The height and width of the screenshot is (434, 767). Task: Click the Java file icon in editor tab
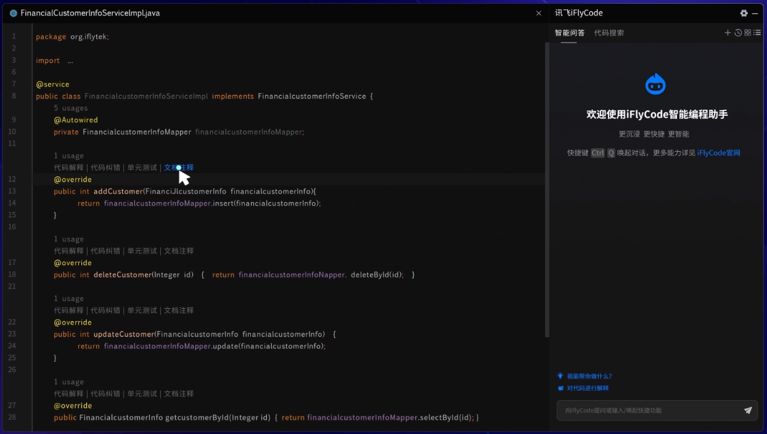pos(14,13)
